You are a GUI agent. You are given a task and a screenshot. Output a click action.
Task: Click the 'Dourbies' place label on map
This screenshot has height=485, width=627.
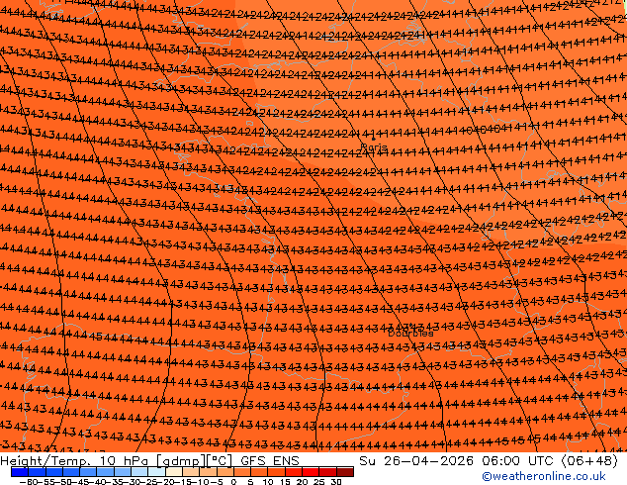click(x=410, y=333)
